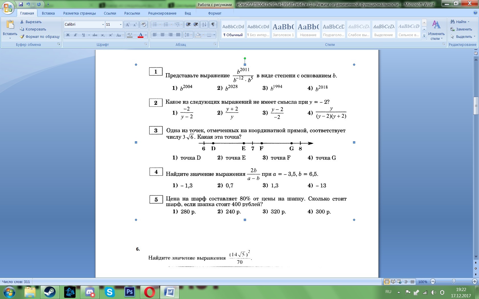Screen dimensions: 479x299
Task: Show paragraph marks with pilcrow icon
Action: (x=213, y=24)
